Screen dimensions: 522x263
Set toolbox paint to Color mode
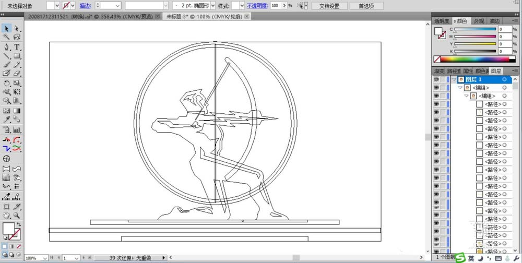tap(5, 246)
